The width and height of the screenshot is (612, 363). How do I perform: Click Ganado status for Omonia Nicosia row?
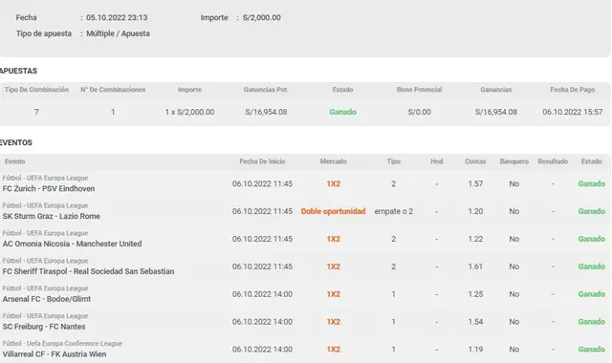[591, 239]
